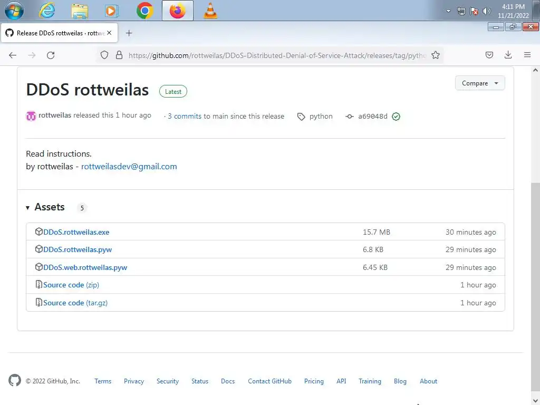Open the Training footer link

pos(370,381)
